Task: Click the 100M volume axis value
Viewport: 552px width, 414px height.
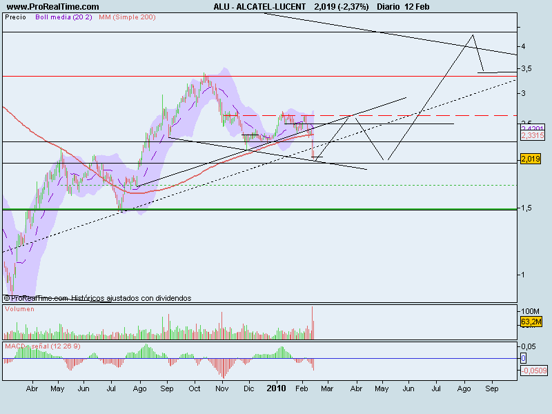Action: point(531,311)
